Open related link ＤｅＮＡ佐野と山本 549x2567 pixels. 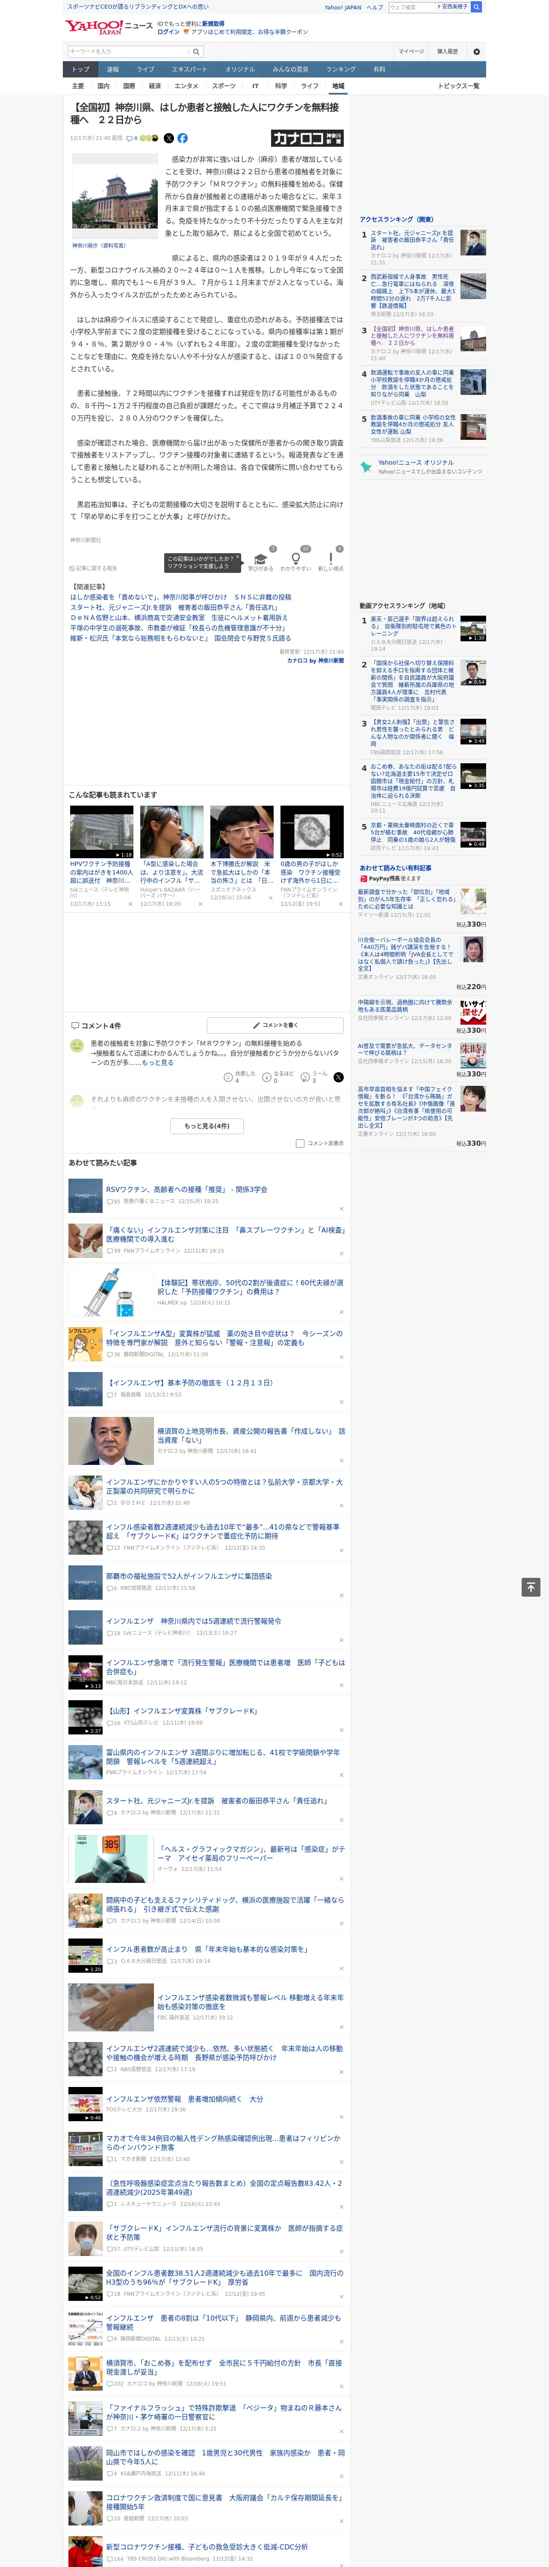pyautogui.click(x=178, y=618)
